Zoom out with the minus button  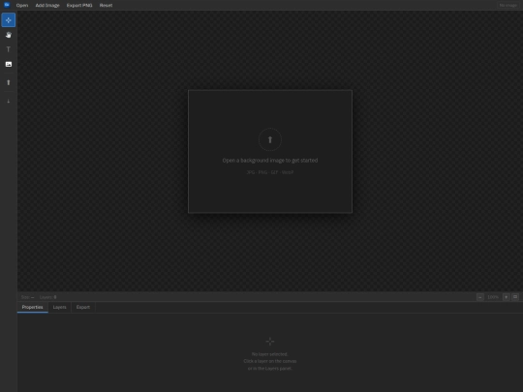click(480, 297)
